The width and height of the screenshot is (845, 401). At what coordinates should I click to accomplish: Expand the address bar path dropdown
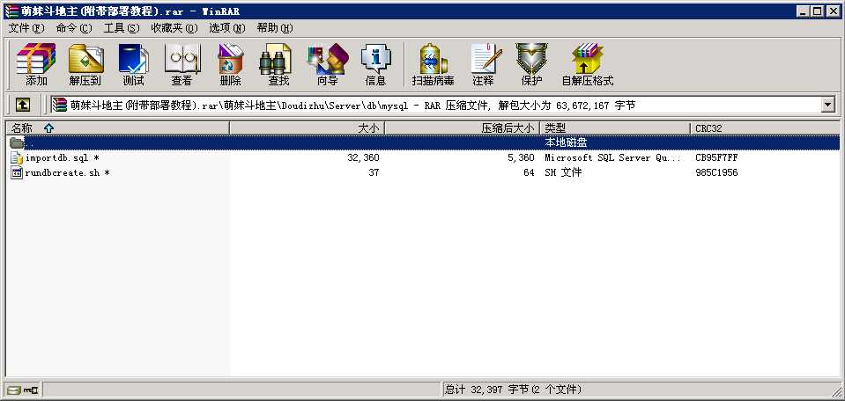tap(829, 106)
